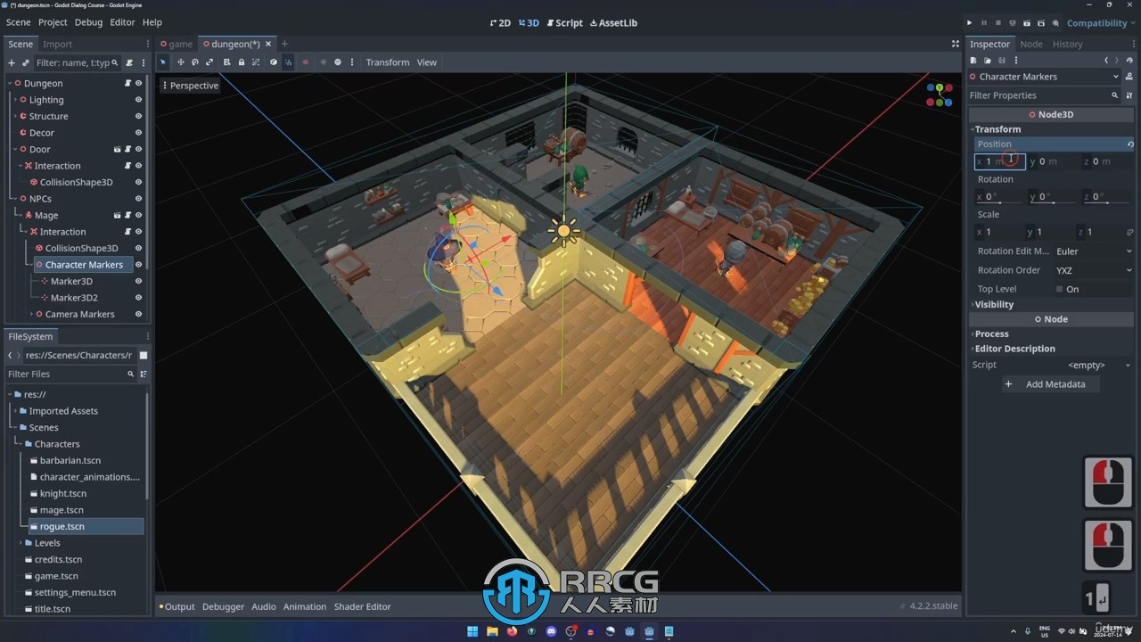Create new resource icon in Inspector
1141x642 pixels.
(x=973, y=61)
